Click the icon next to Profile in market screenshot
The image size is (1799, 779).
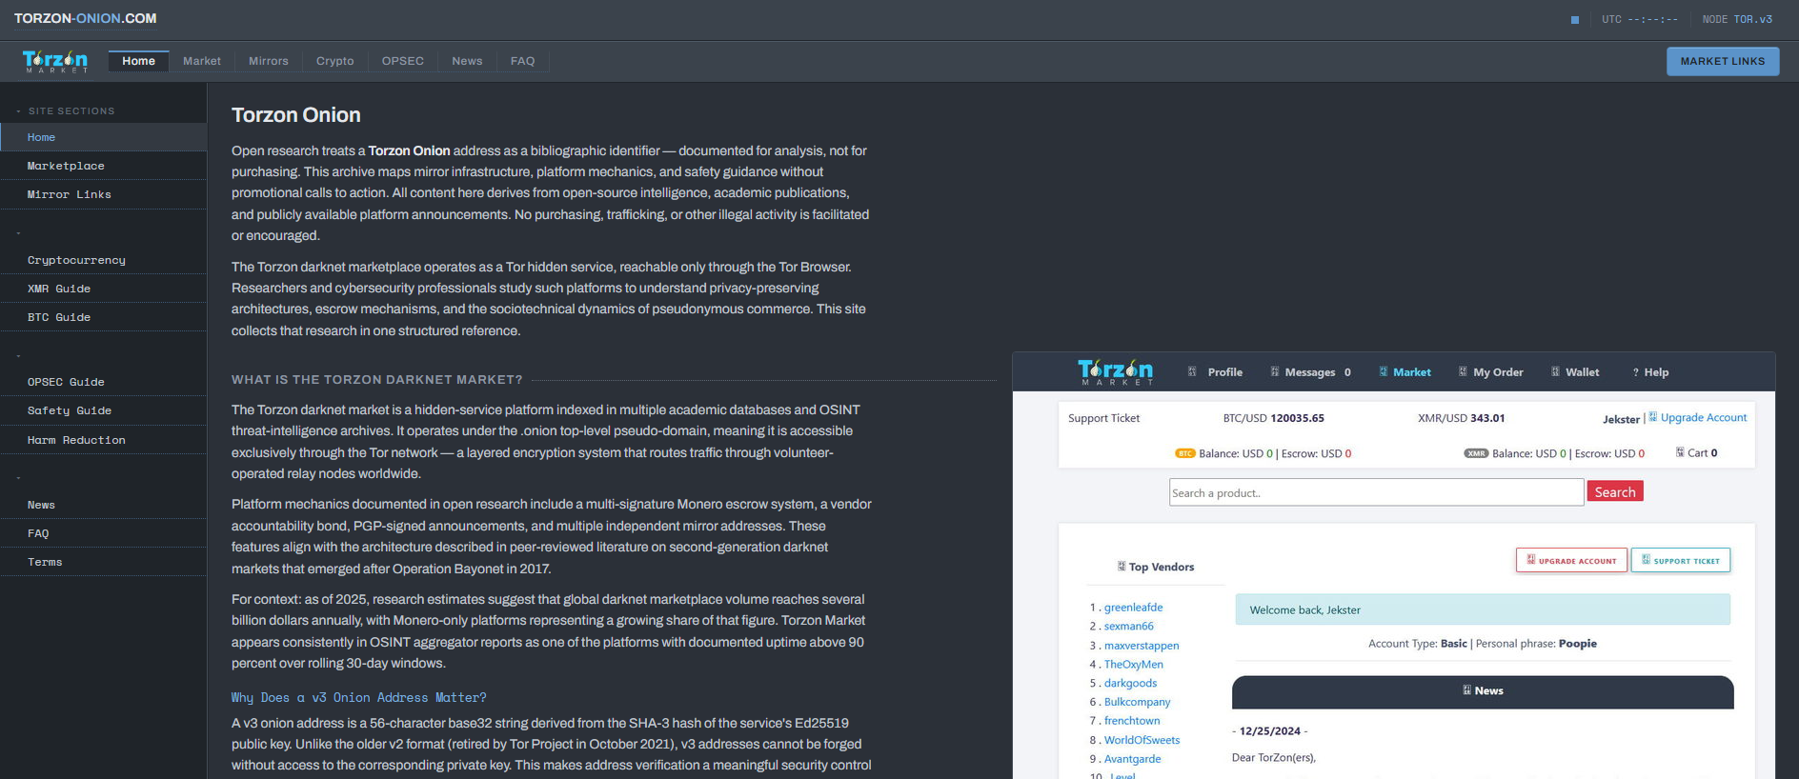click(1192, 371)
